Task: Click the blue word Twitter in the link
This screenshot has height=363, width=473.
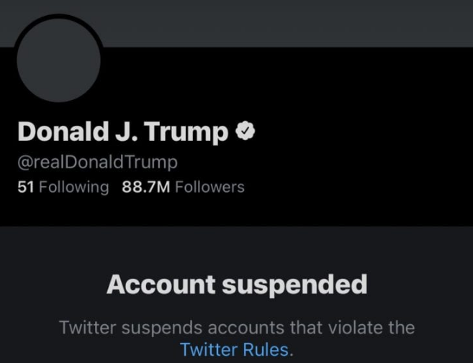Action: coord(209,349)
